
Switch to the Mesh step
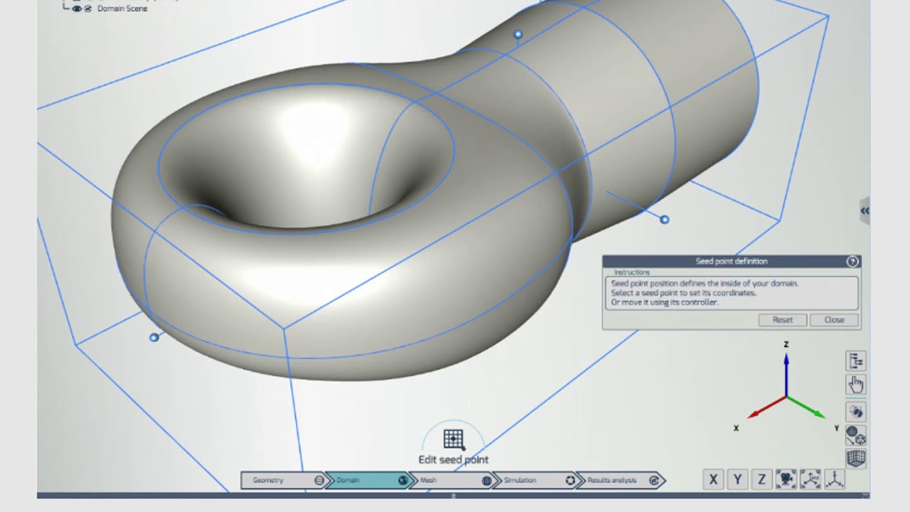(x=451, y=481)
